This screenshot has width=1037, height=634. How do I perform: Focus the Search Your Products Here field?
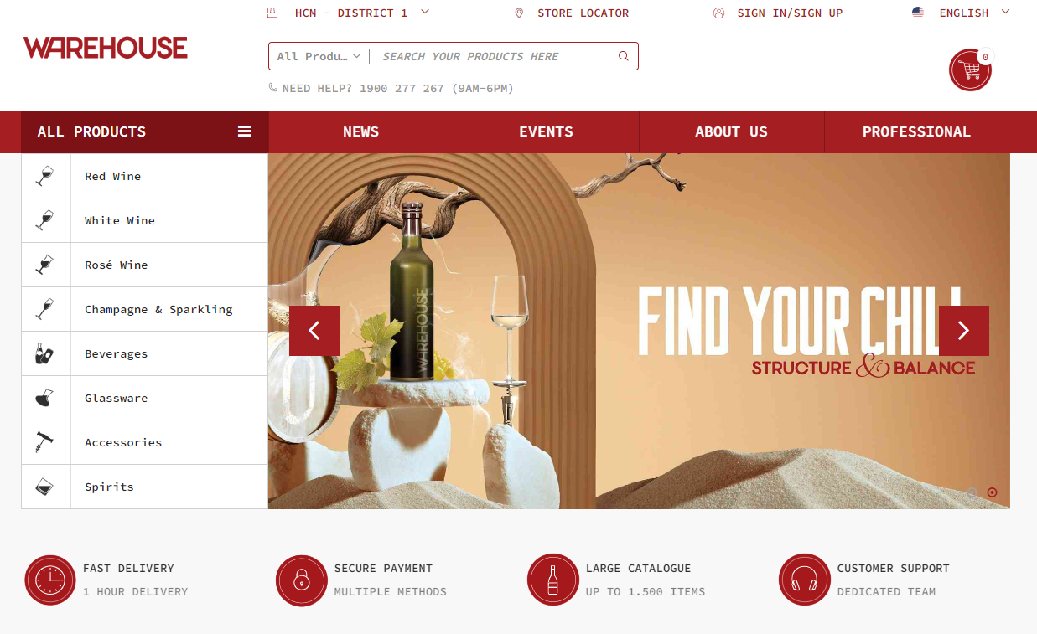[495, 56]
